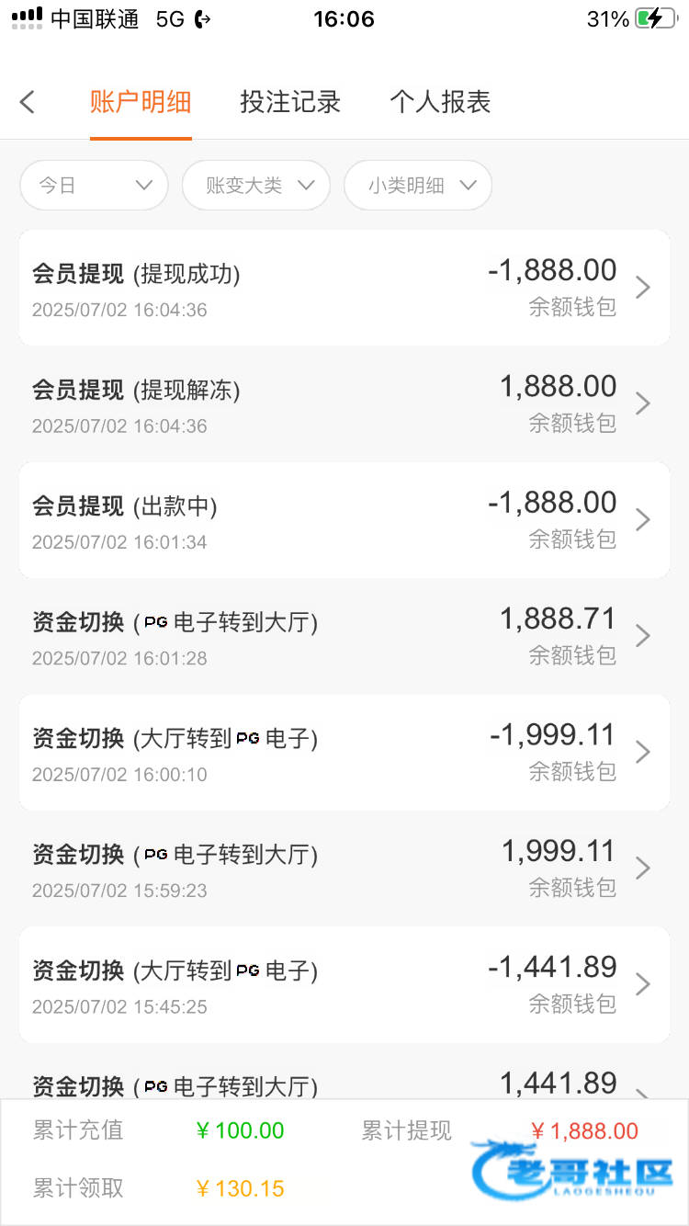The width and height of the screenshot is (689, 1226).
Task: Open chevron on 1,999.11 transfer record
Action: (x=643, y=868)
